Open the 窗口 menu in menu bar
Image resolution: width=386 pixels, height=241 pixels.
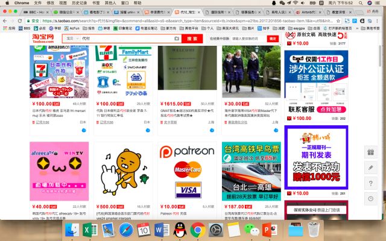[125, 3]
